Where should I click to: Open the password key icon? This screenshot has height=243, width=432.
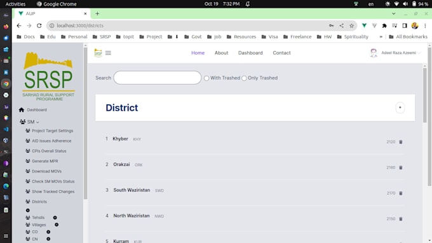coord(331,25)
